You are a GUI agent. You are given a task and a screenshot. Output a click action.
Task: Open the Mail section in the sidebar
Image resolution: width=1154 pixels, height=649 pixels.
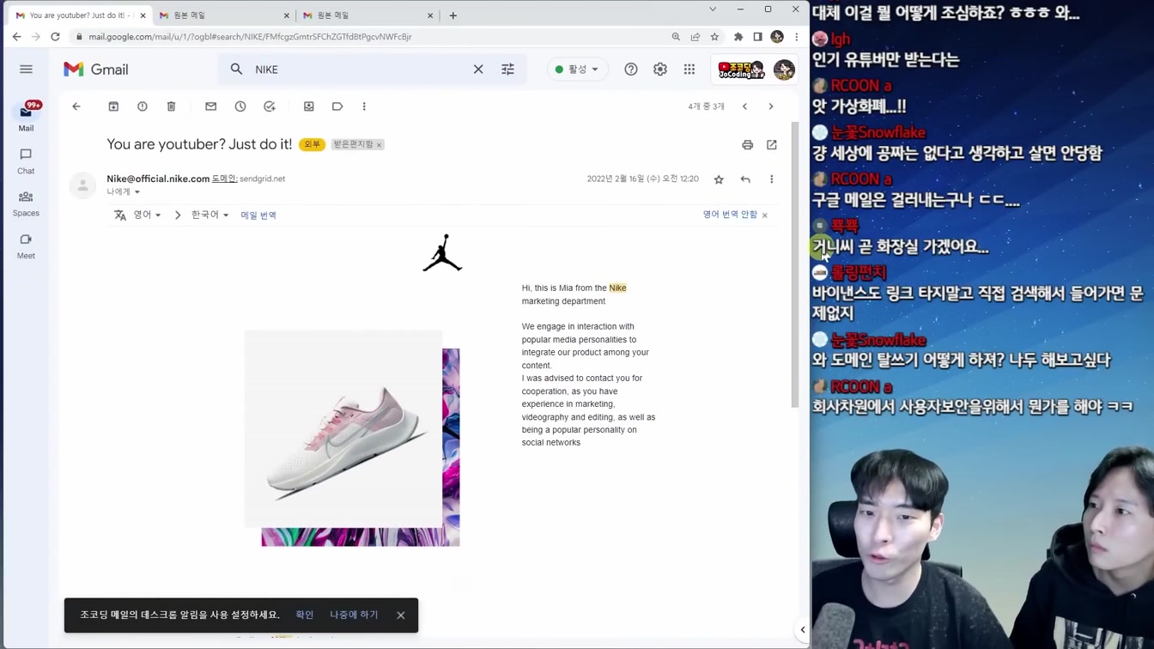pyautogui.click(x=26, y=117)
